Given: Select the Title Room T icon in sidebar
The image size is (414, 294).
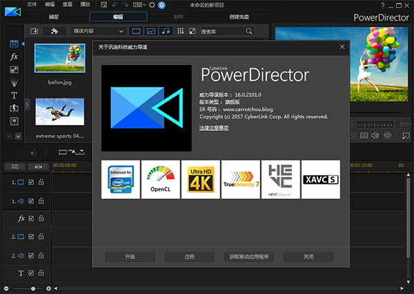Looking at the screenshot, I should pyautogui.click(x=14, y=95).
